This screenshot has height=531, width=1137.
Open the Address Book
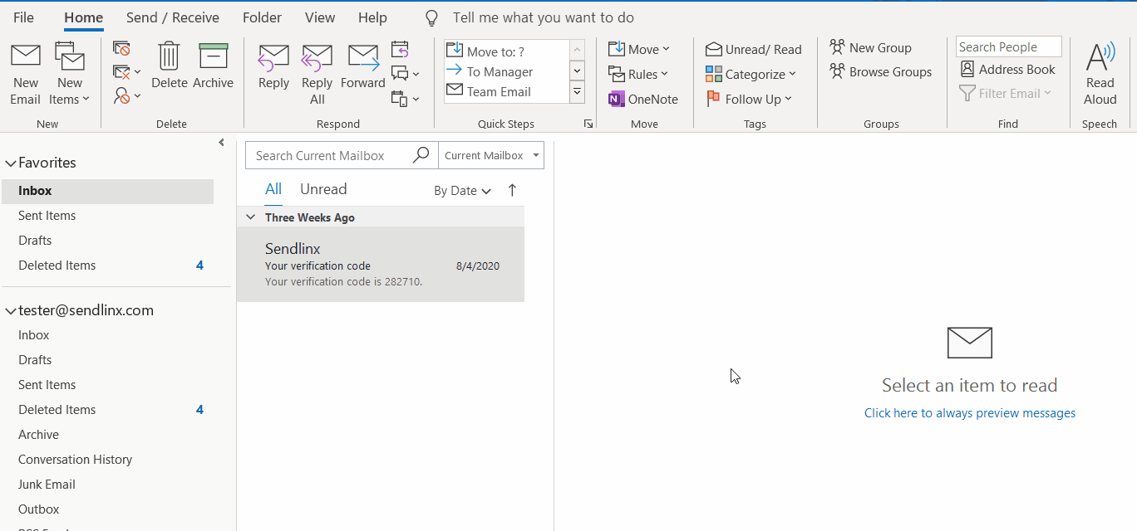coord(1007,69)
